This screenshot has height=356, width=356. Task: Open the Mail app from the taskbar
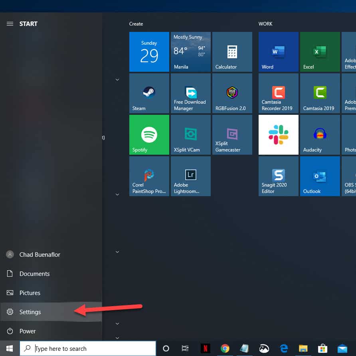342,348
